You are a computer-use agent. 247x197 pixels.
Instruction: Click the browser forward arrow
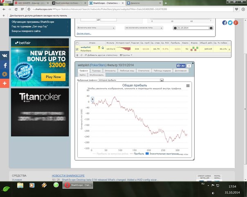(x=10, y=9)
